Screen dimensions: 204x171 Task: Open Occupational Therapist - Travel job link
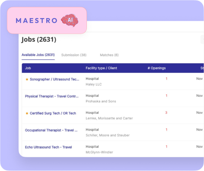[51, 130]
